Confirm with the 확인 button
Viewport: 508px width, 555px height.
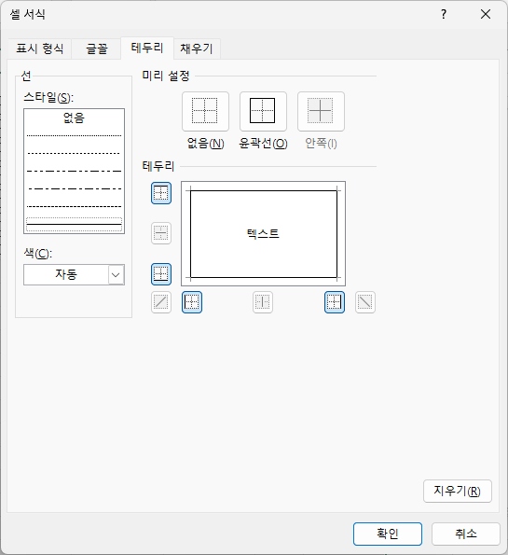(x=388, y=534)
